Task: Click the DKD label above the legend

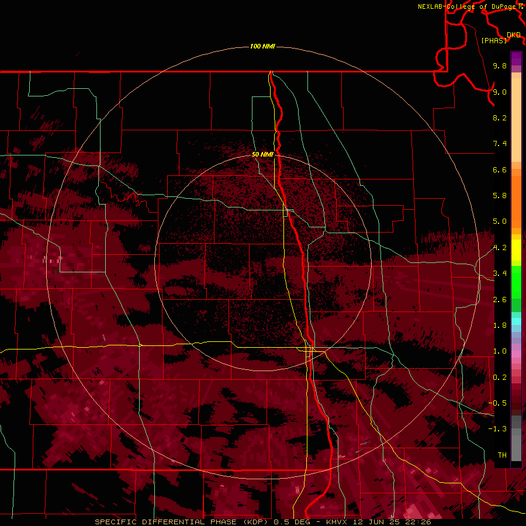Action: pos(514,35)
